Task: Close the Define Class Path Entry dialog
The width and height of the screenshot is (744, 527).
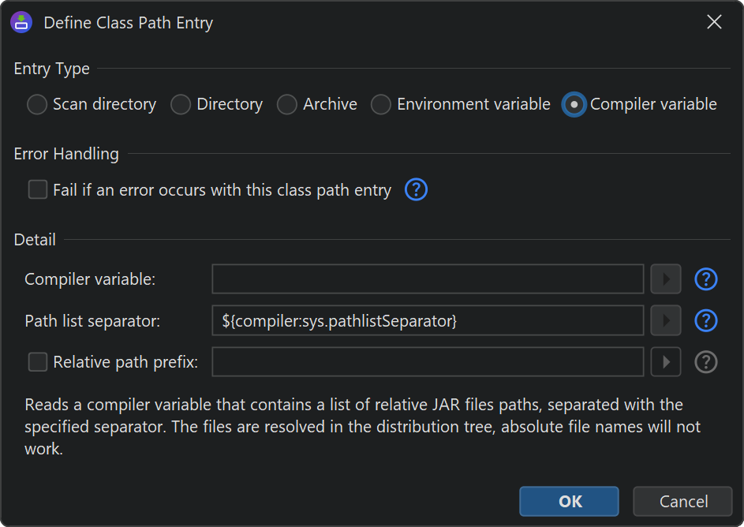Action: (714, 22)
